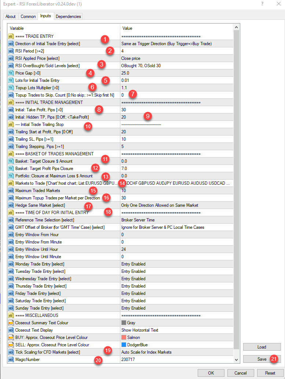The image size is (285, 379).
Task: Click the icon beside RSI Period row
Action: pos(11,51)
